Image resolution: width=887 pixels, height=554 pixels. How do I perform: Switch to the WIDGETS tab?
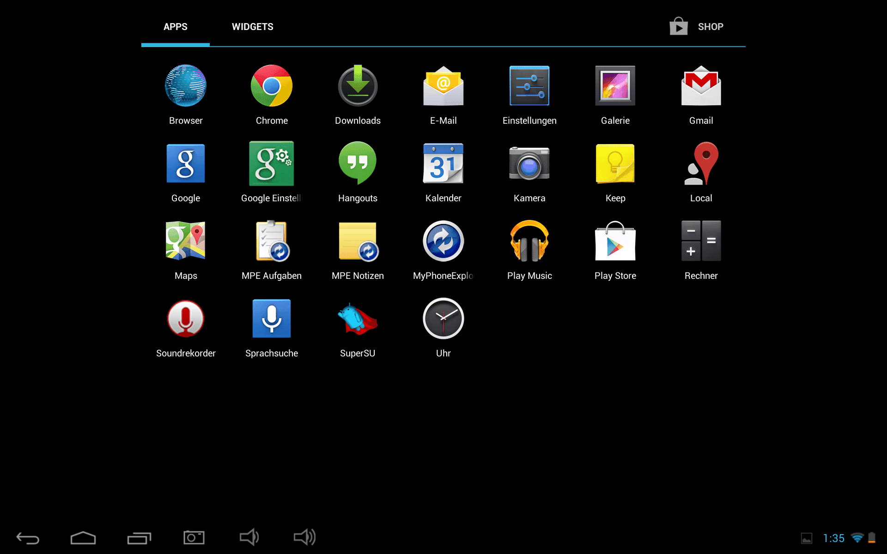pos(253,27)
